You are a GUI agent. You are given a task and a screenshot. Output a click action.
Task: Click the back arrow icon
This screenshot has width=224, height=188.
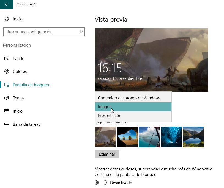(x=7, y=4)
